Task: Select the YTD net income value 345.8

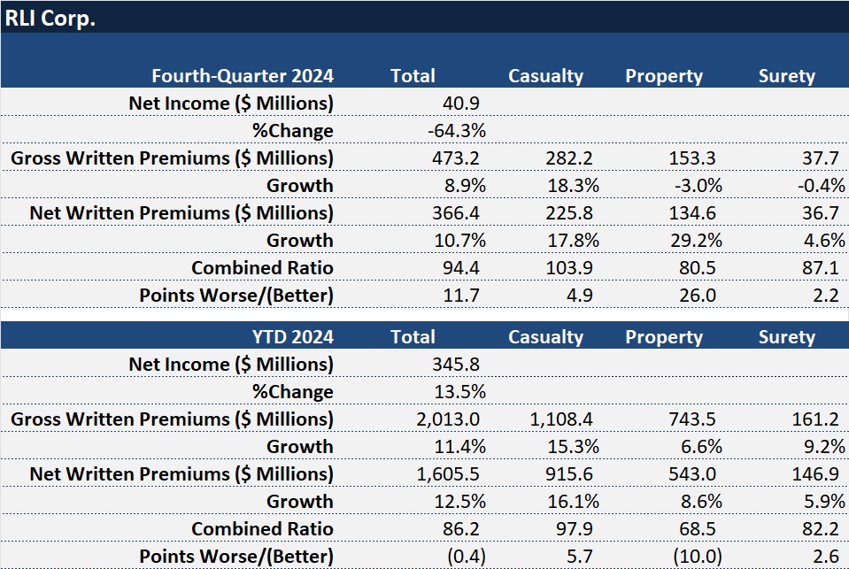Action: (x=456, y=365)
